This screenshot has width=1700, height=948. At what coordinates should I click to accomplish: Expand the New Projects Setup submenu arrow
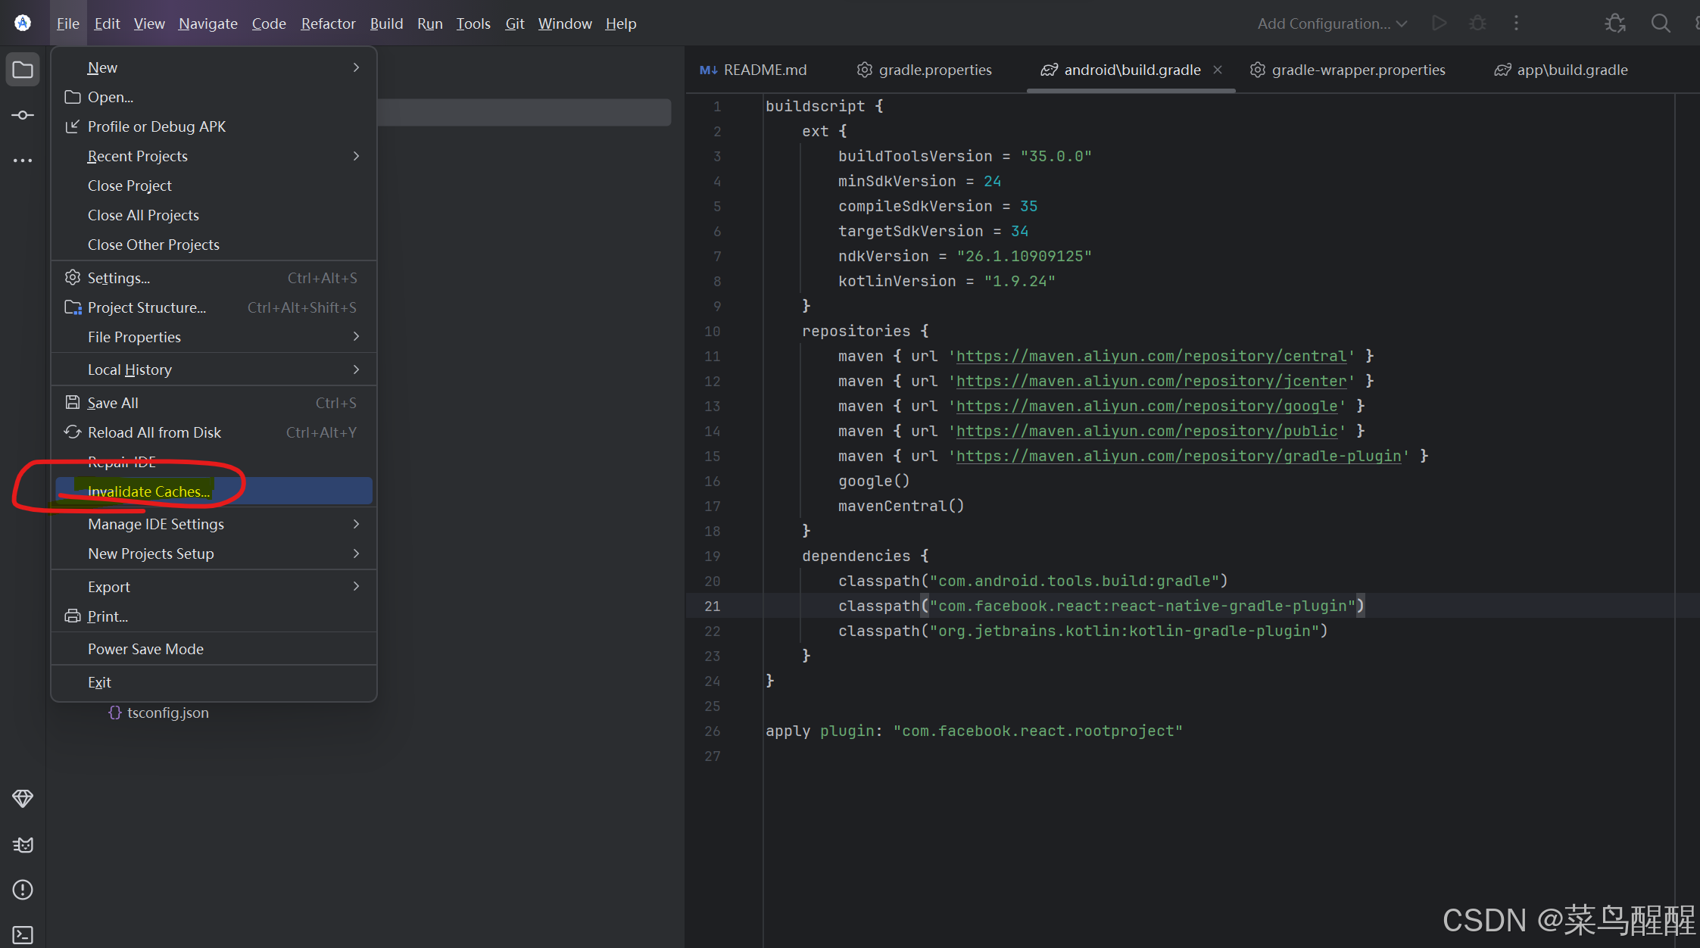tap(356, 554)
